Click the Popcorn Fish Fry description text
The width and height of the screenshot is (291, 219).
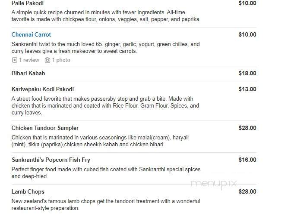[106, 173]
